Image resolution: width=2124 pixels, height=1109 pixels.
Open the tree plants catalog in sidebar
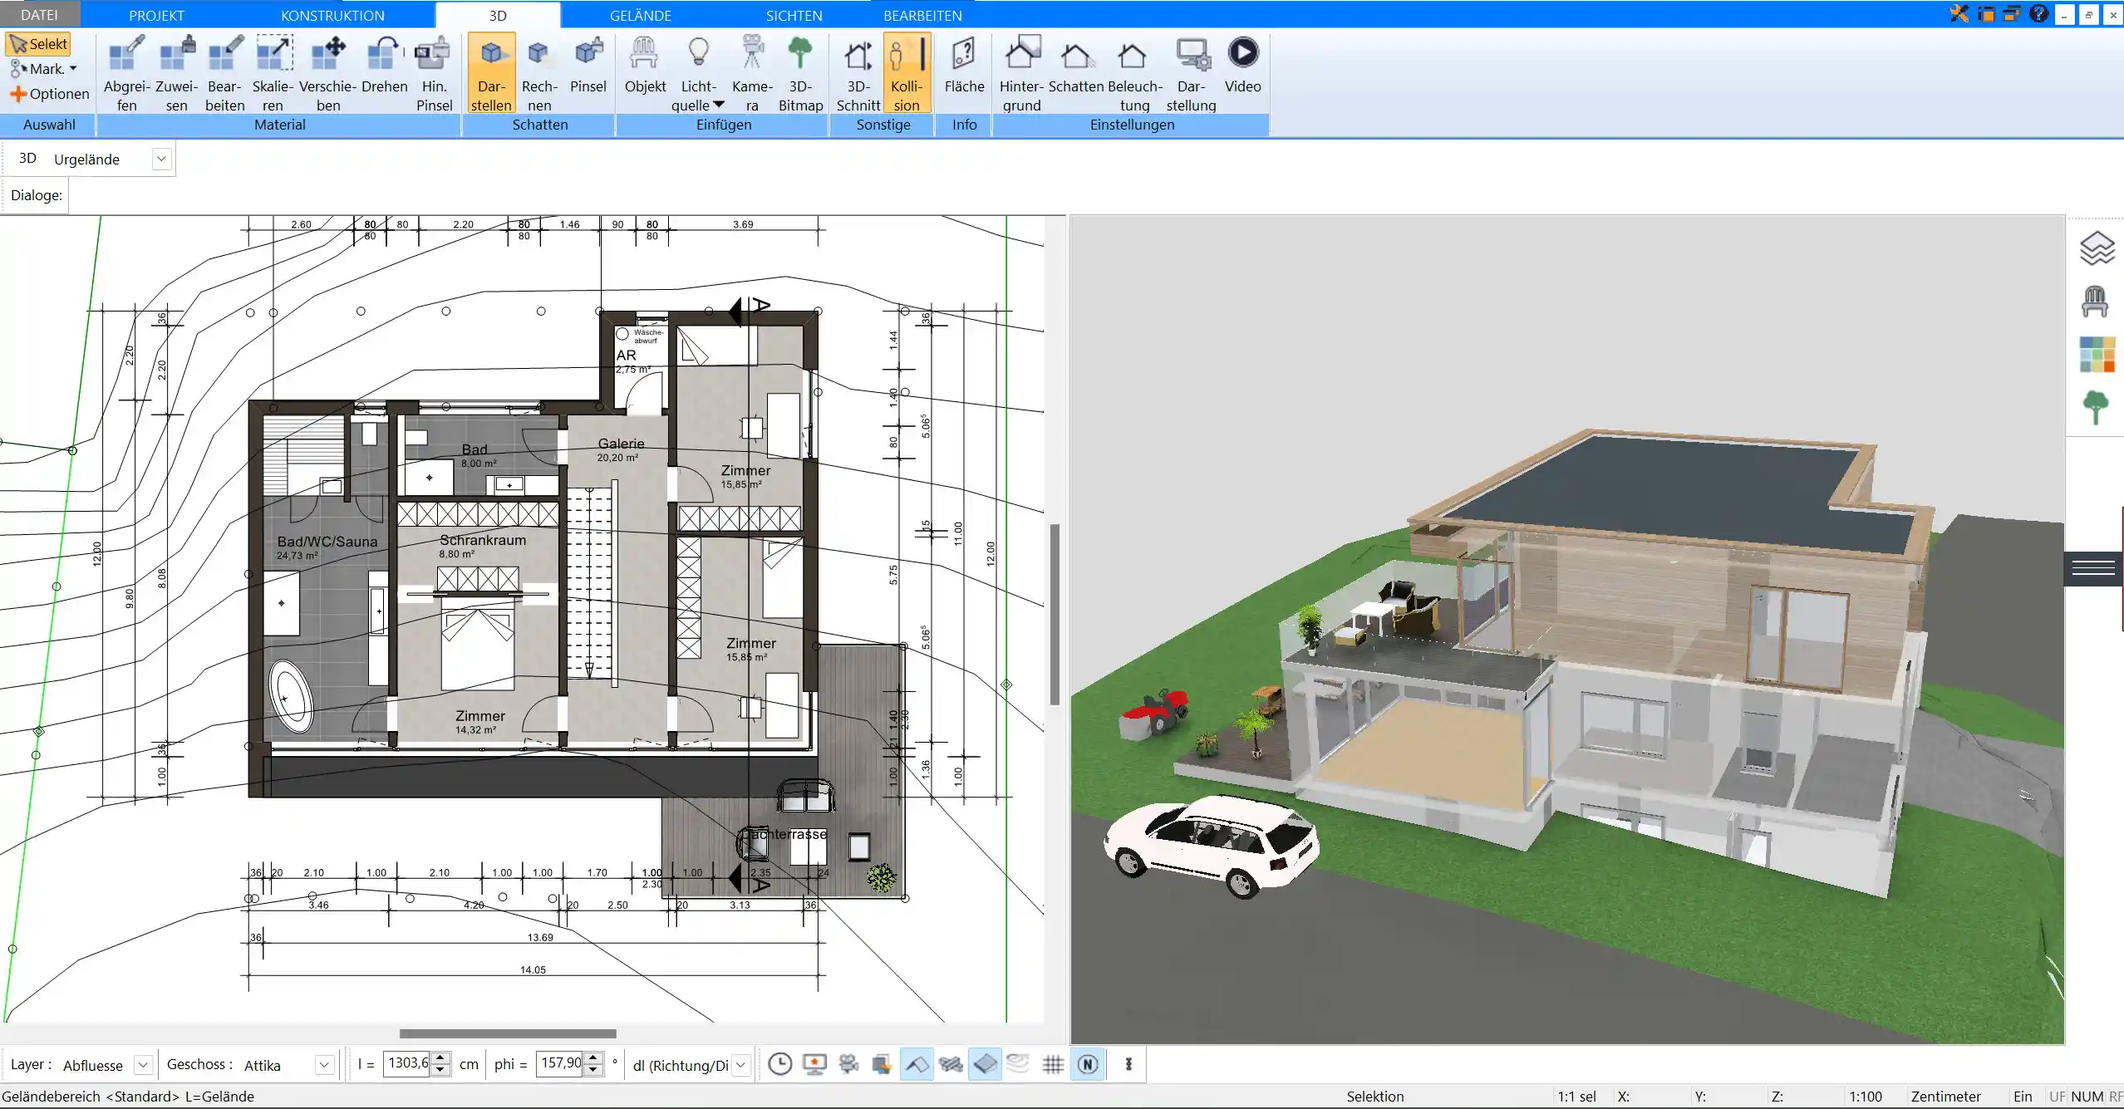point(2096,407)
